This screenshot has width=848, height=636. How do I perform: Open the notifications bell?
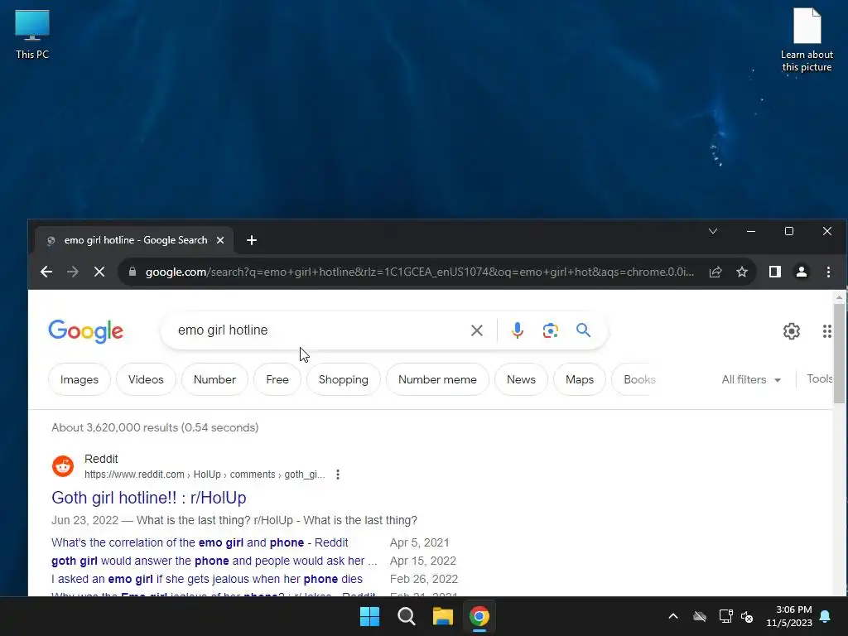tap(826, 616)
